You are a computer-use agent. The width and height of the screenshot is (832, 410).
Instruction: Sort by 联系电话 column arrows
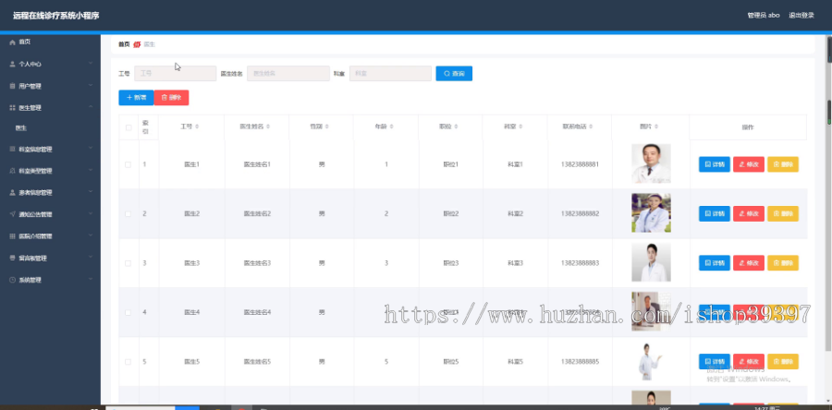(591, 127)
